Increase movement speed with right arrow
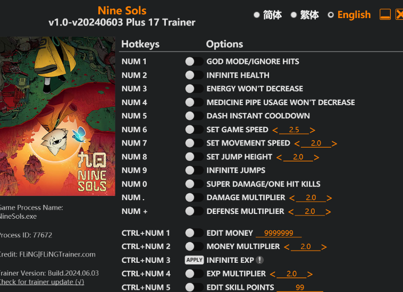 click(x=334, y=144)
